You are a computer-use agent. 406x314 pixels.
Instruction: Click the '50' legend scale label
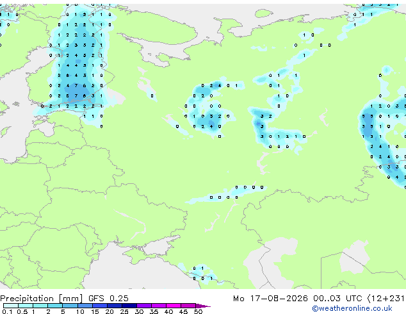[198, 311]
